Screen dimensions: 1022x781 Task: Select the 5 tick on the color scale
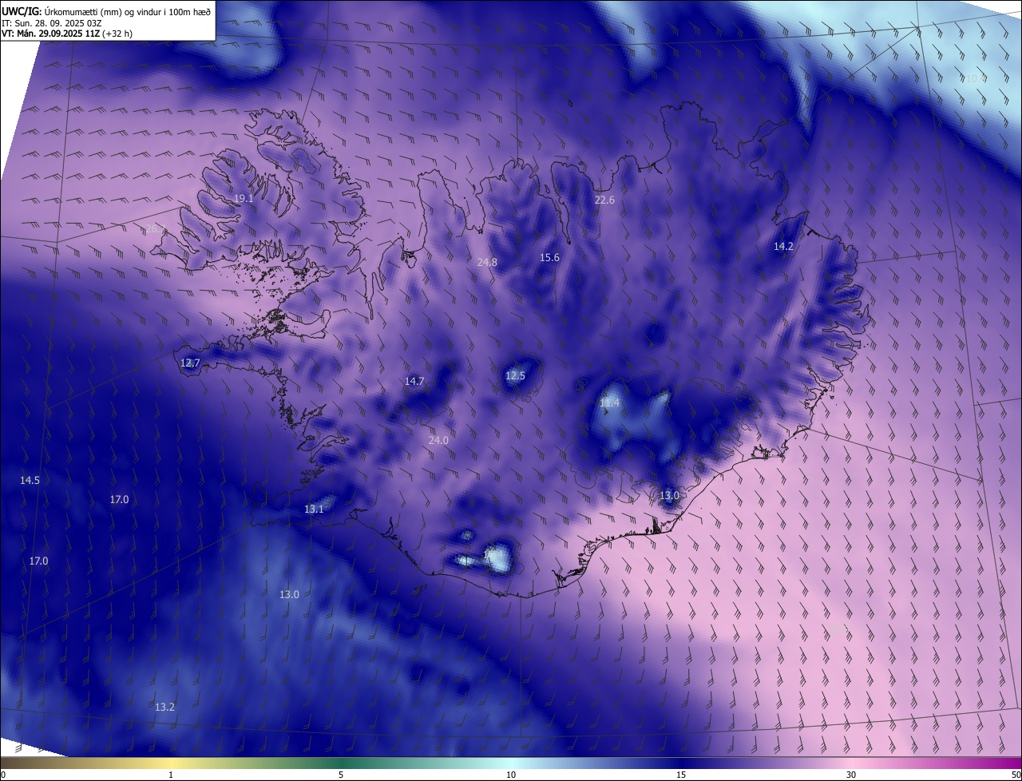tap(341, 775)
